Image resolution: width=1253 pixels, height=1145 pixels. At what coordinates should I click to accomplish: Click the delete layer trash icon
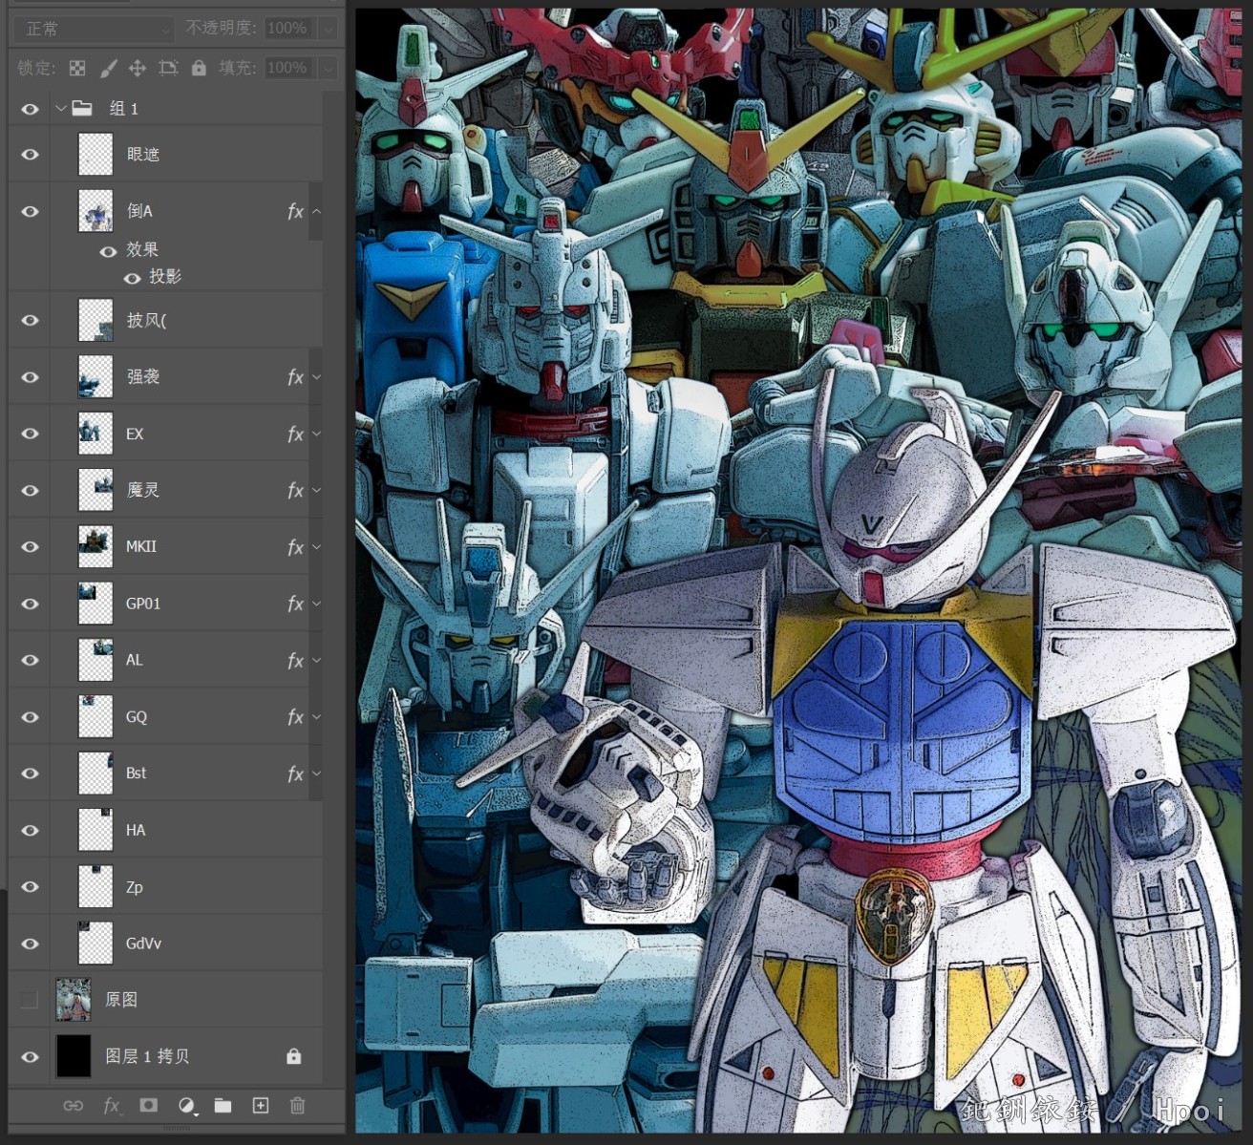(x=297, y=1106)
